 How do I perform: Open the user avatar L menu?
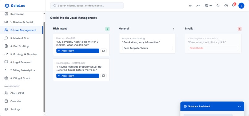pyautogui.click(x=241, y=6)
